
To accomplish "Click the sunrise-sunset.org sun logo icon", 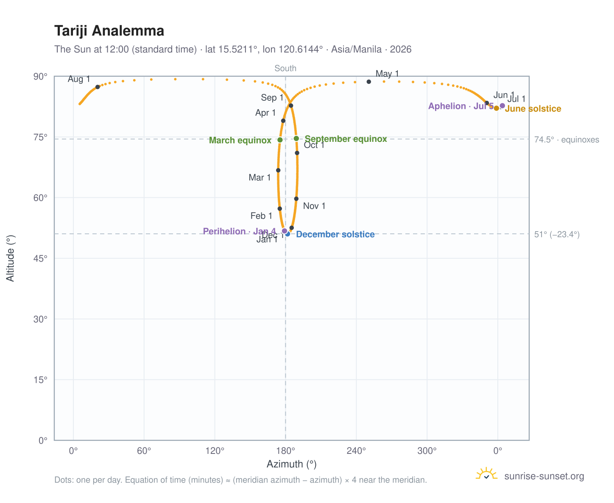I will tap(486, 474).
